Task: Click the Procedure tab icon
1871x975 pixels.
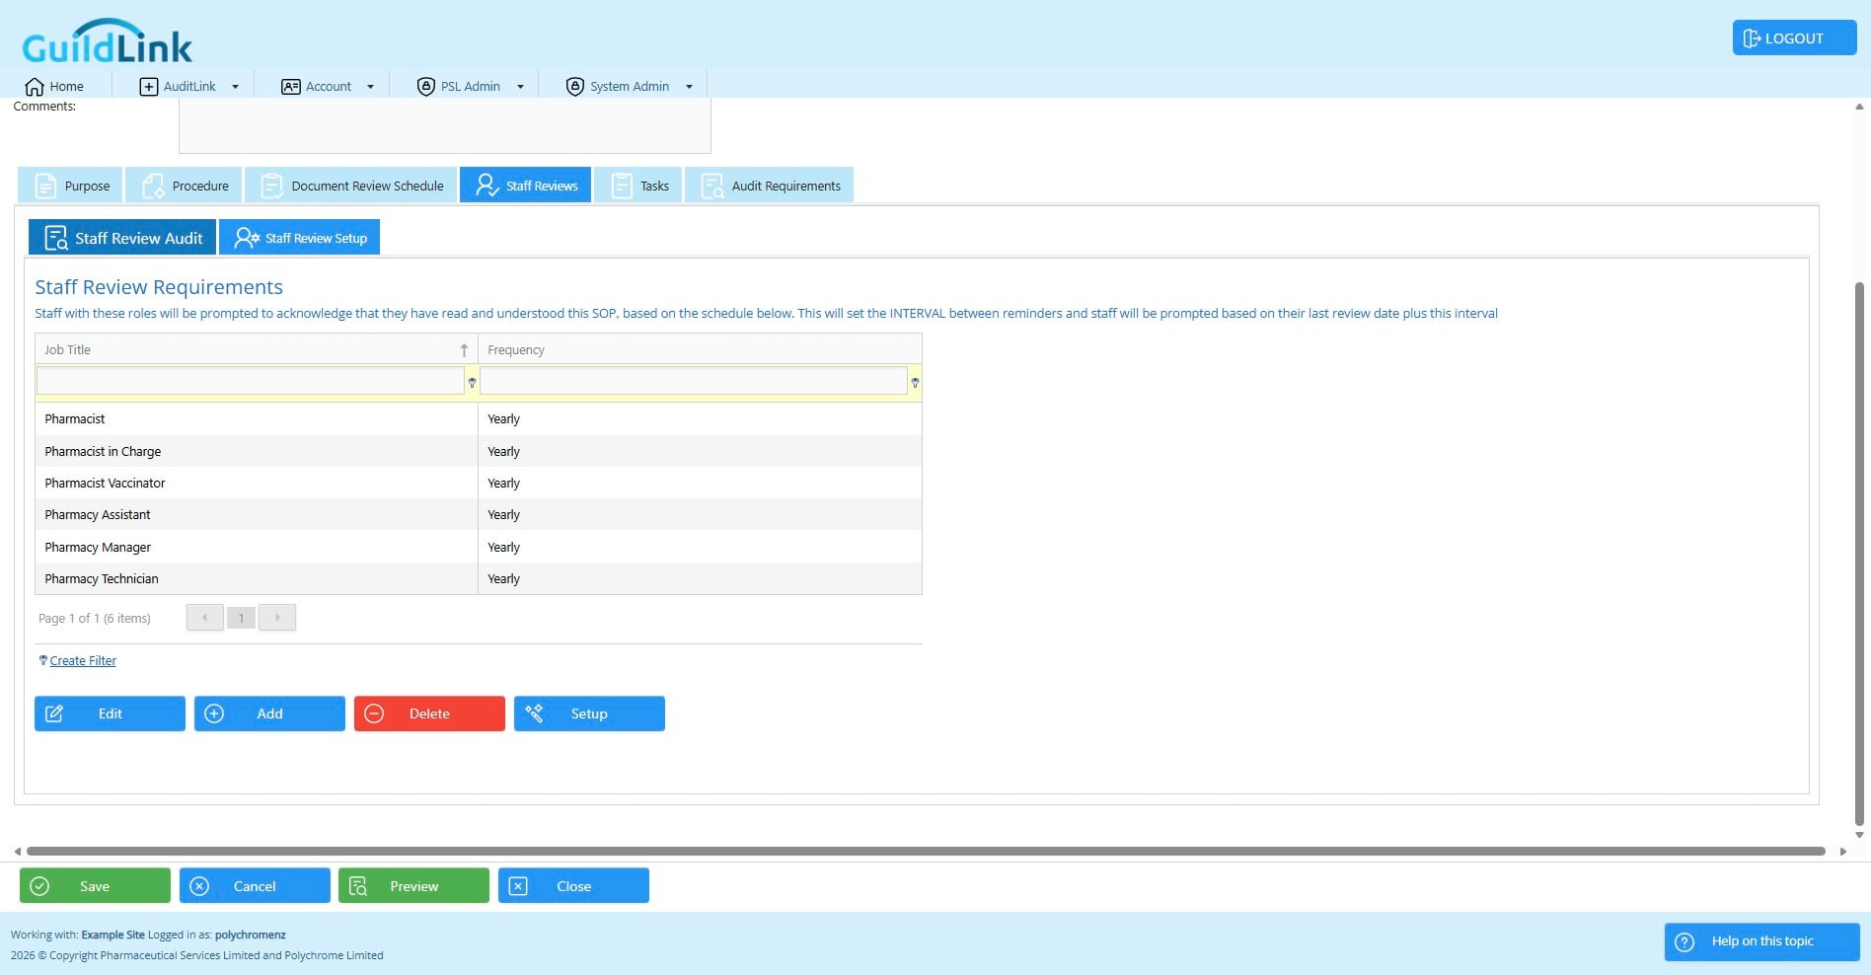Action: 153,186
